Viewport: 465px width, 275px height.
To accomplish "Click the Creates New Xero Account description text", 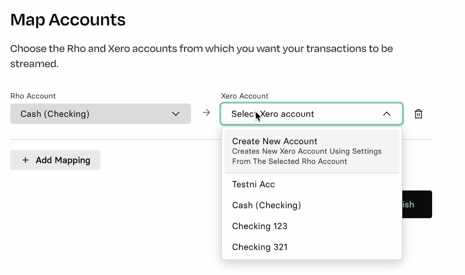I will 307,156.
